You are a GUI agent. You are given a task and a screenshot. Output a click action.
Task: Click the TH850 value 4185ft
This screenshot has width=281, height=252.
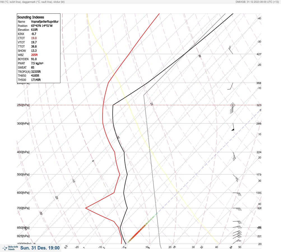[35, 76]
